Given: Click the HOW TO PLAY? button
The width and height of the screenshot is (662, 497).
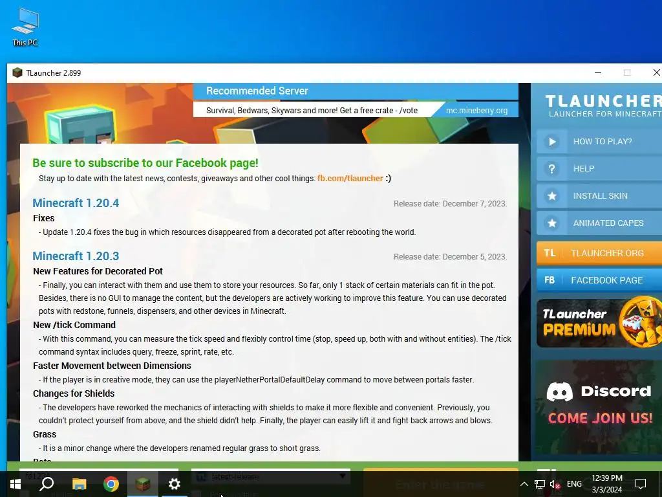Looking at the screenshot, I should [599, 142].
